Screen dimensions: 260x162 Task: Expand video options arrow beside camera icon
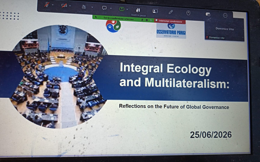click(70, 6)
